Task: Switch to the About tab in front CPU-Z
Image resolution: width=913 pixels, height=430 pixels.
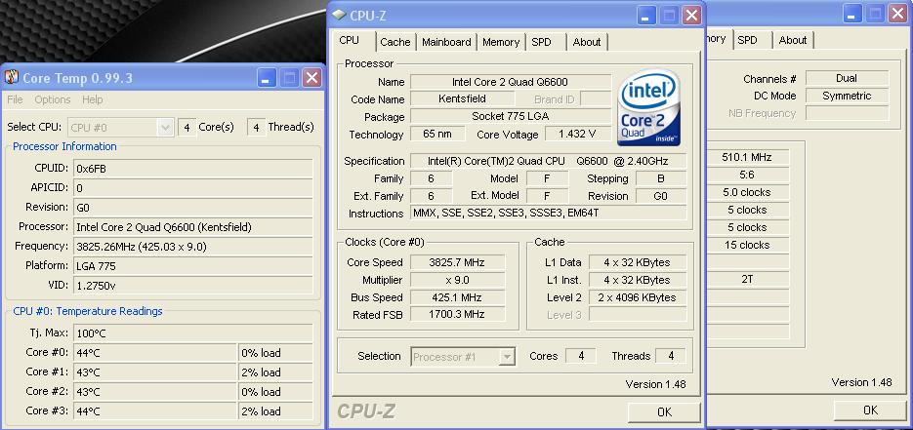Action: 587,42
